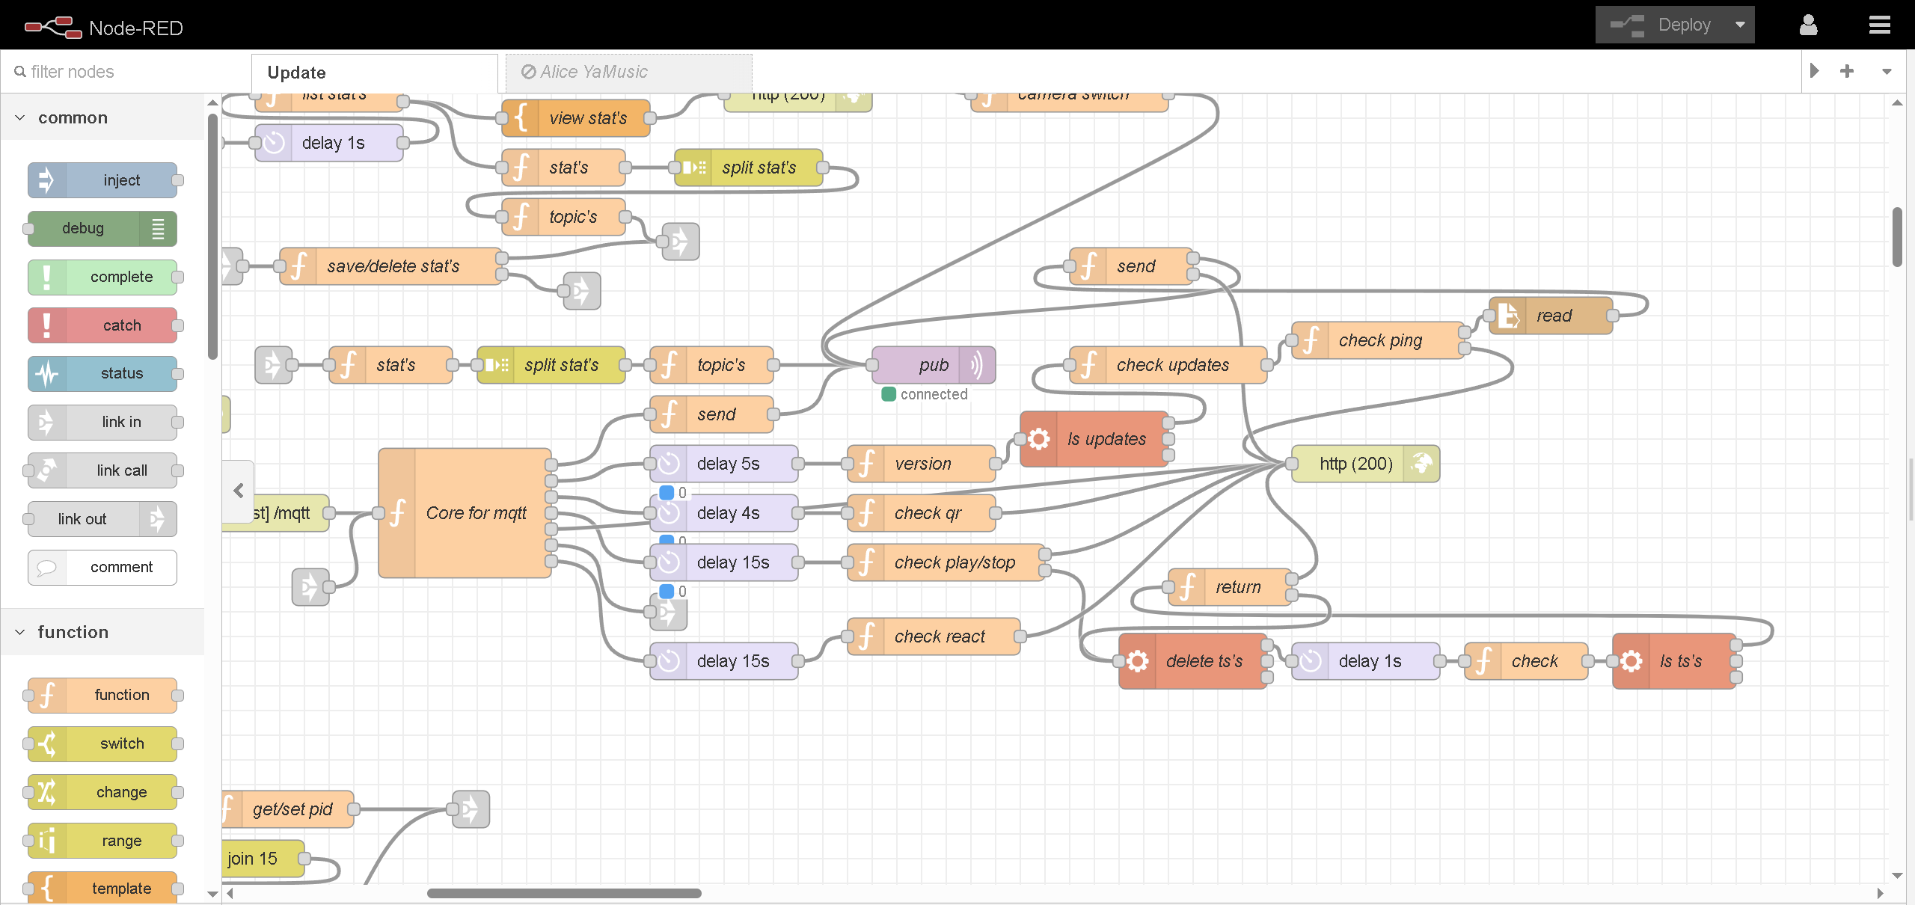The width and height of the screenshot is (1915, 905).
Task: Collapse the node palette sidebar arrow
Action: pyautogui.click(x=238, y=491)
